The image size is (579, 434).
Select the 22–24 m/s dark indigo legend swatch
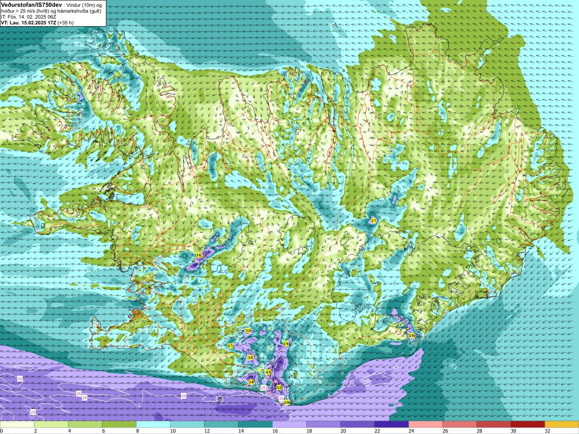[392, 425]
